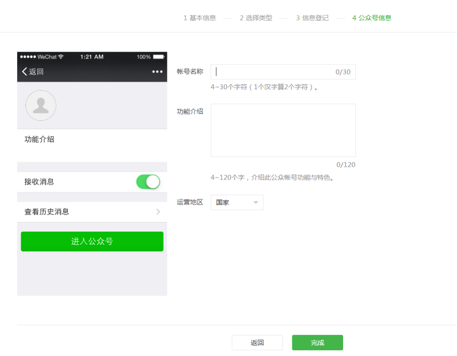Click the profile avatar placeholder icon

pyautogui.click(x=41, y=105)
